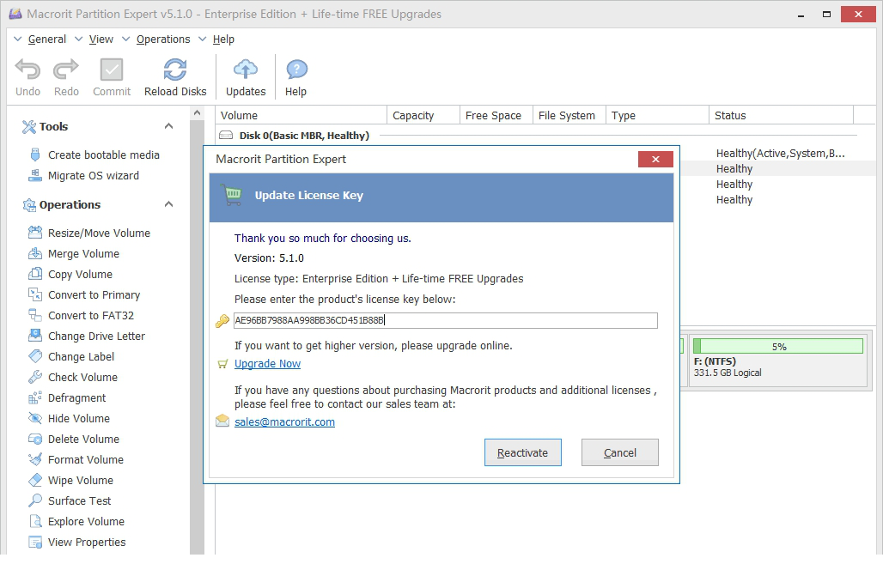Viewport: 883px width, 576px height.
Task: Click the Wipe Volume eraser icon
Action: (35, 480)
